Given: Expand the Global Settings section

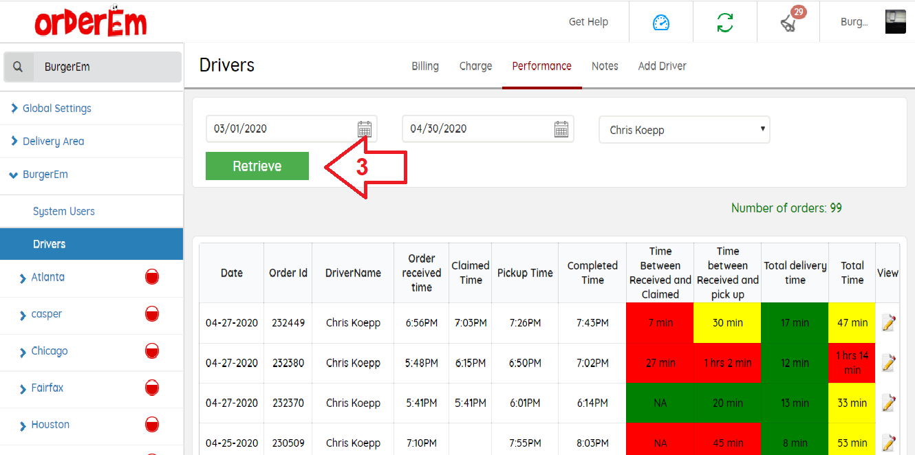Looking at the screenshot, I should [56, 109].
